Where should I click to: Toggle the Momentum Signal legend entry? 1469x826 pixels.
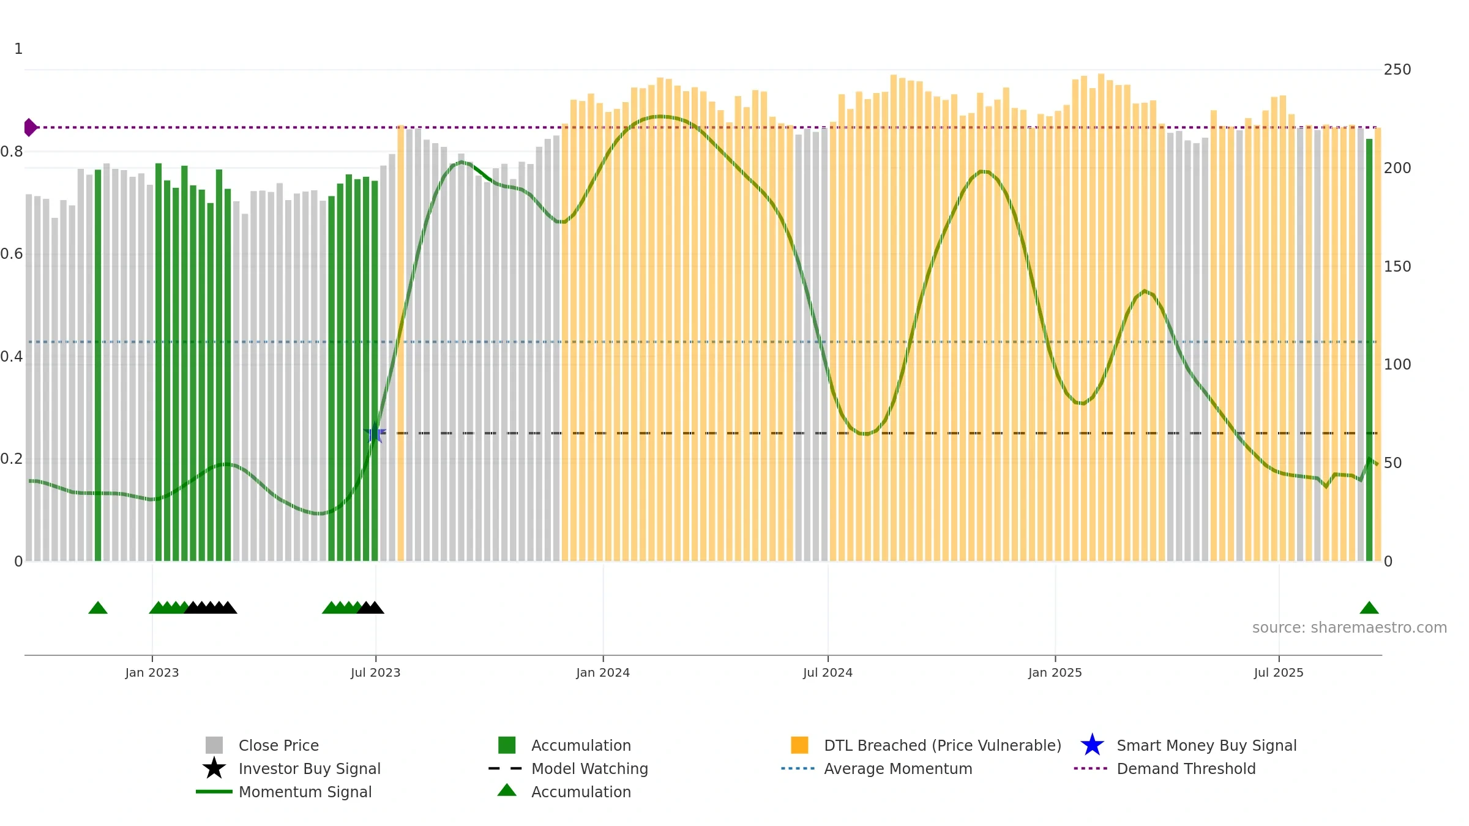pos(305,792)
